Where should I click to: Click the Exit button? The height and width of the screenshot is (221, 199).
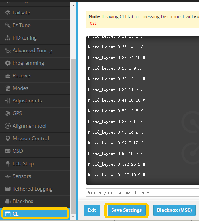(x=92, y=210)
